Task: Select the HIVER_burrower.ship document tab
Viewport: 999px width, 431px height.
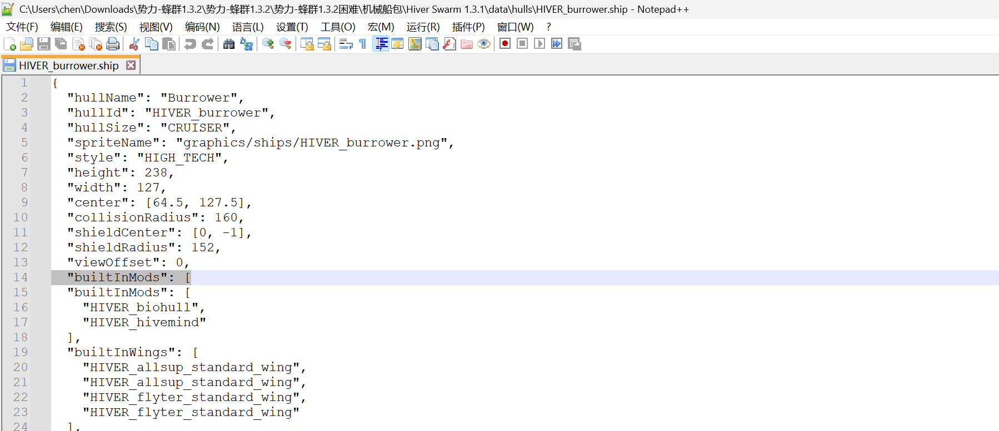Action: point(68,65)
